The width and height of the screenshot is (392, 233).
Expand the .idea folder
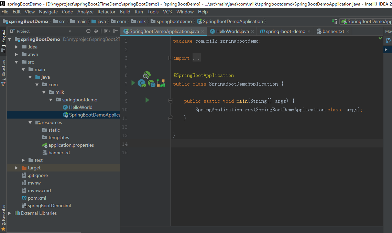16,47
